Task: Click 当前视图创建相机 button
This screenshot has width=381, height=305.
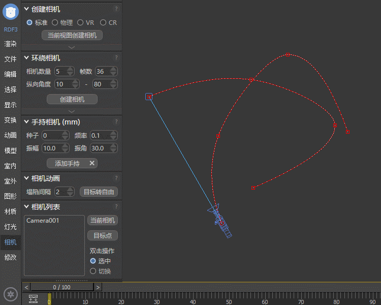Action: (72, 35)
